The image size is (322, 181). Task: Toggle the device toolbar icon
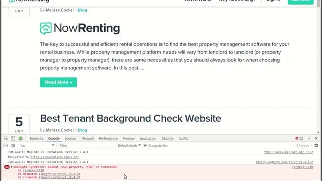tap(13, 139)
